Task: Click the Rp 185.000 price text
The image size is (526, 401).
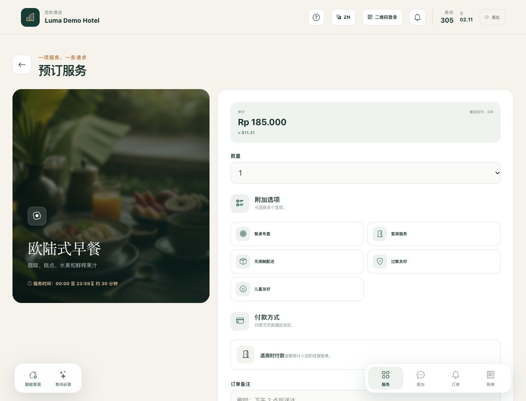Action: tap(262, 122)
